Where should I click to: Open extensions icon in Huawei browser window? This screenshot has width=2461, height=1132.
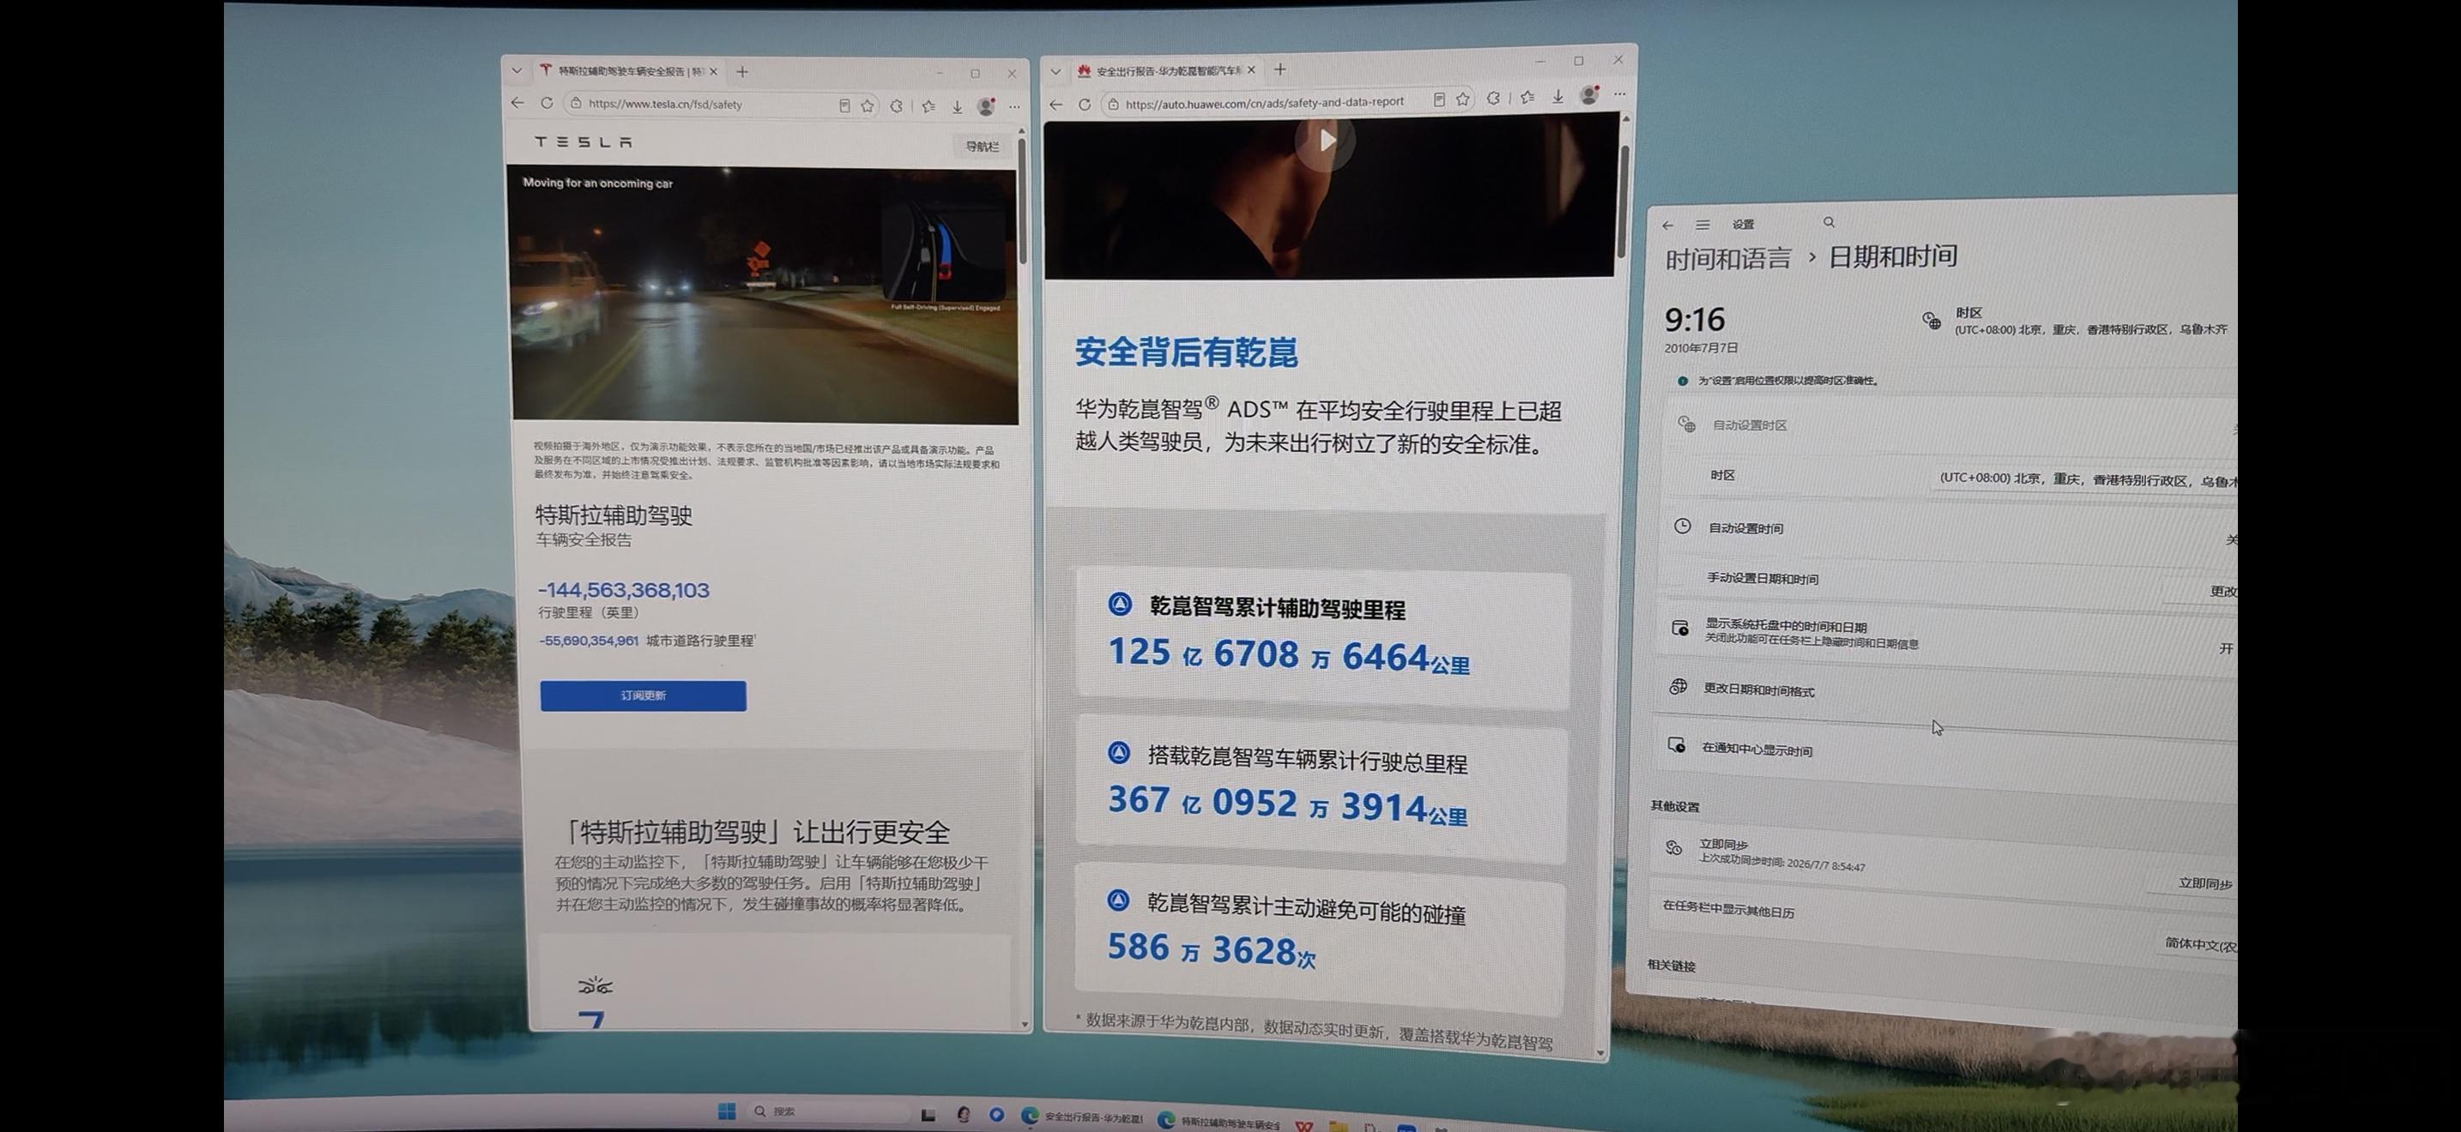1493,98
